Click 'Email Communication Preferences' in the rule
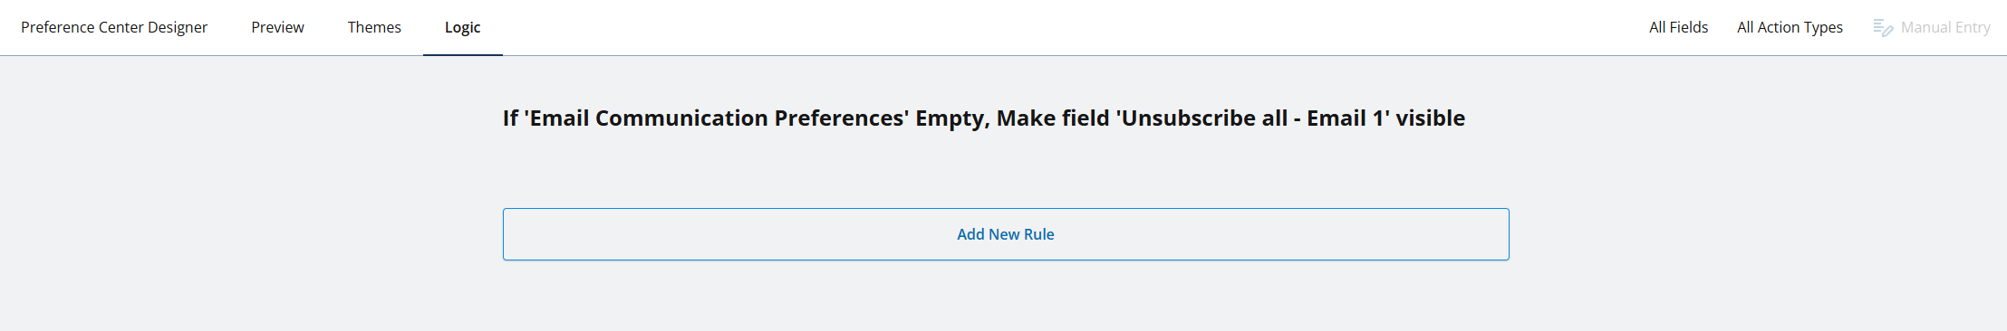 pyautogui.click(x=716, y=118)
